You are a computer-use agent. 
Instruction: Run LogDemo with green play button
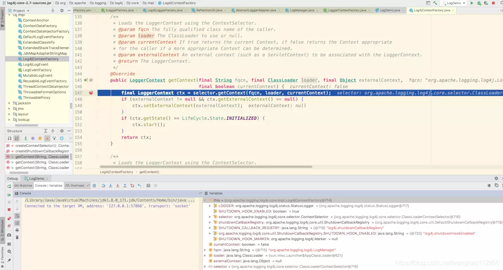[472, 3]
